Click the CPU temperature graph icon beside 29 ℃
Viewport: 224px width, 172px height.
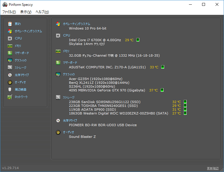click(x=138, y=40)
